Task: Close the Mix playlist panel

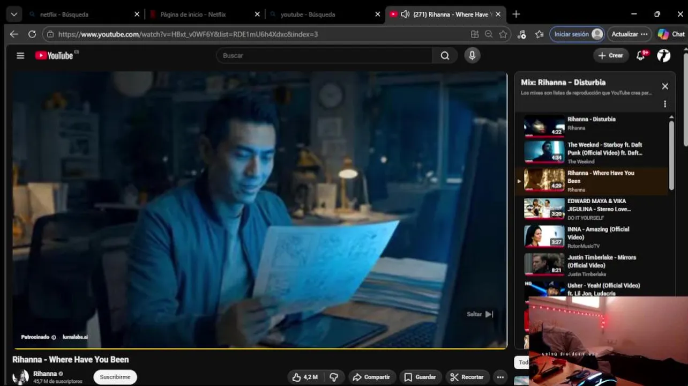Action: pyautogui.click(x=665, y=86)
